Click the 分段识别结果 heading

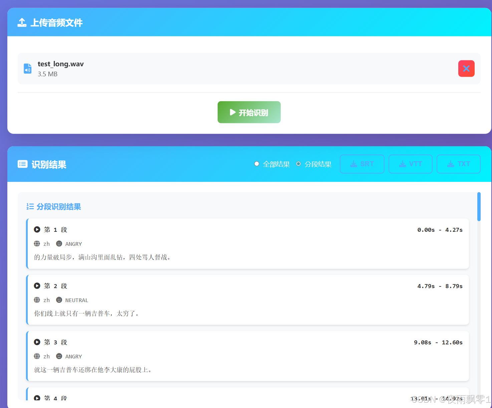pyautogui.click(x=59, y=207)
